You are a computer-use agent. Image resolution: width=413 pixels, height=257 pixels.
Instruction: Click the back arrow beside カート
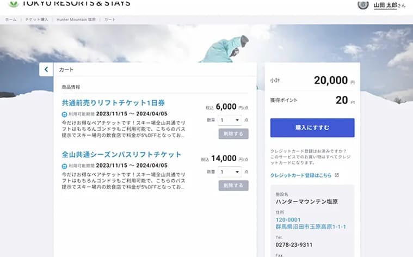coord(46,69)
